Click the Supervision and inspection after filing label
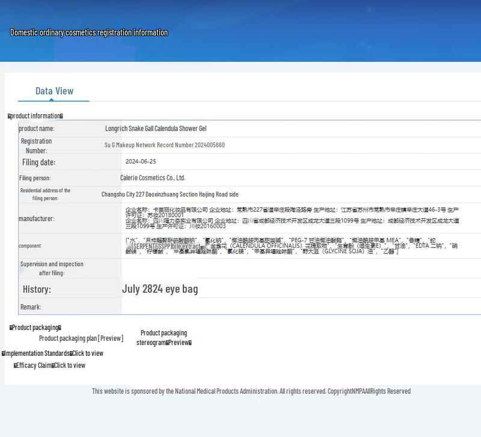The width and height of the screenshot is (481, 437). 52,268
